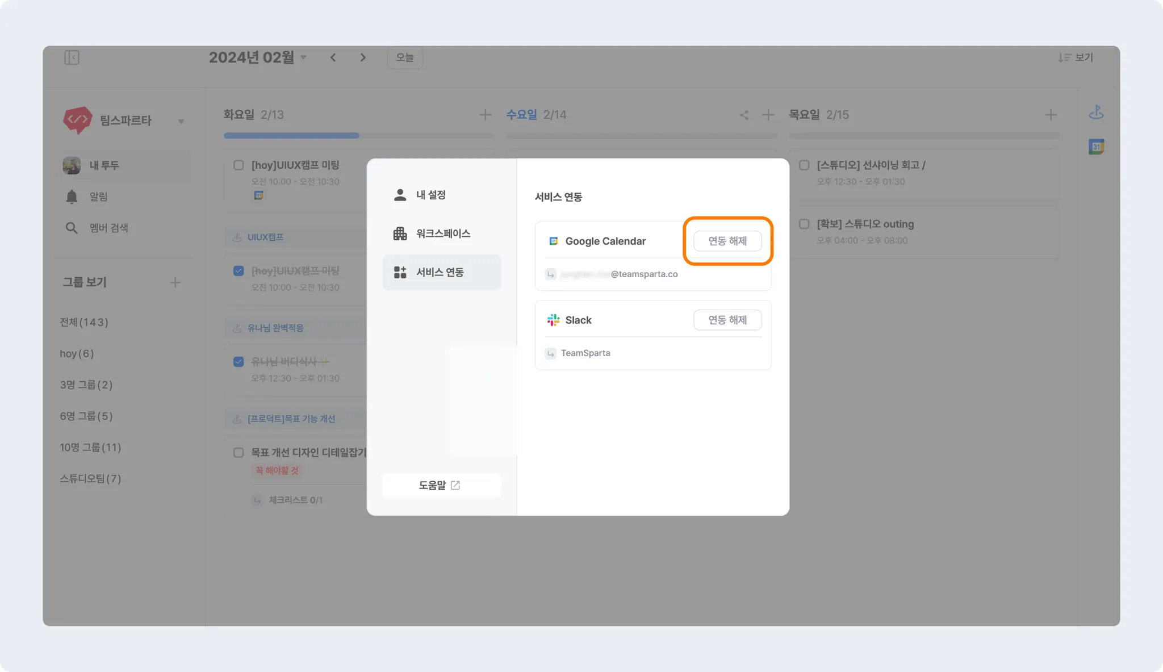This screenshot has width=1163, height=672.
Task: Select 내 설정 in settings menu
Action: click(x=430, y=195)
